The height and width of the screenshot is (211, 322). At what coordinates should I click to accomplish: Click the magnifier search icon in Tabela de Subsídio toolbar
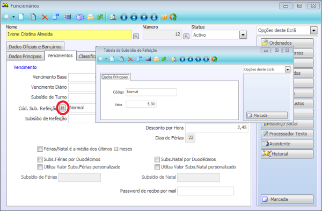(x=101, y=59)
